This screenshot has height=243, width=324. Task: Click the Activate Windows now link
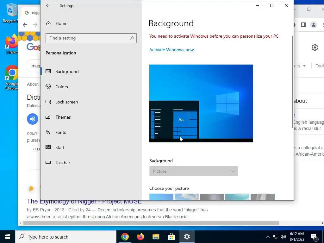pyautogui.click(x=172, y=50)
